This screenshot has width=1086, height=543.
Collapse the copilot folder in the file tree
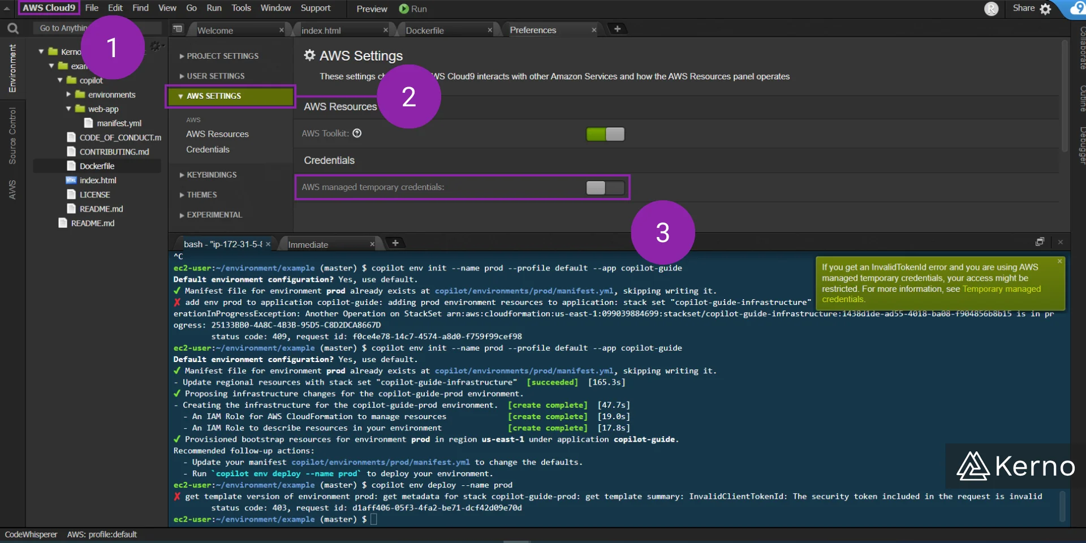pos(60,80)
